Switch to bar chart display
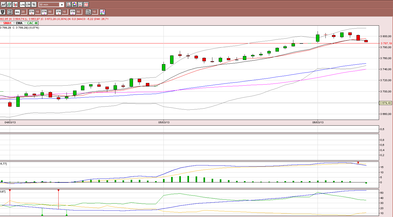This screenshot has height=217, width=393. click(9, 4)
